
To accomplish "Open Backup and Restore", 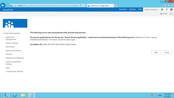I will click(x=13, y=51).
